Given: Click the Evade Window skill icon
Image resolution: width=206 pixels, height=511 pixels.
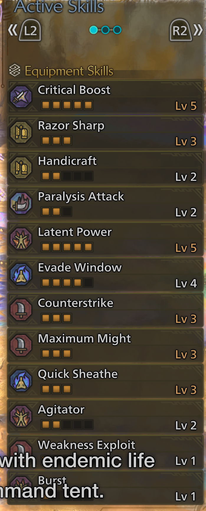Looking at the screenshot, I should [21, 274].
